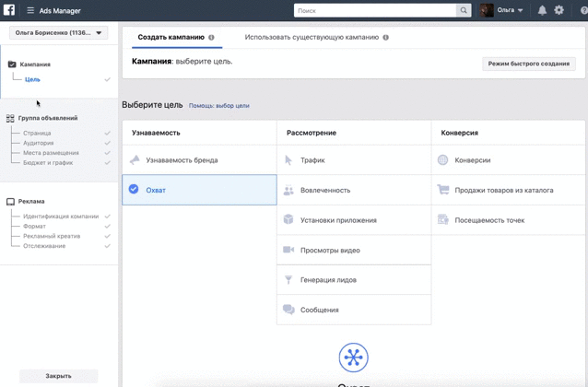This screenshot has height=387, width=588.
Task: Open the settings gear icon
Action: click(x=559, y=10)
